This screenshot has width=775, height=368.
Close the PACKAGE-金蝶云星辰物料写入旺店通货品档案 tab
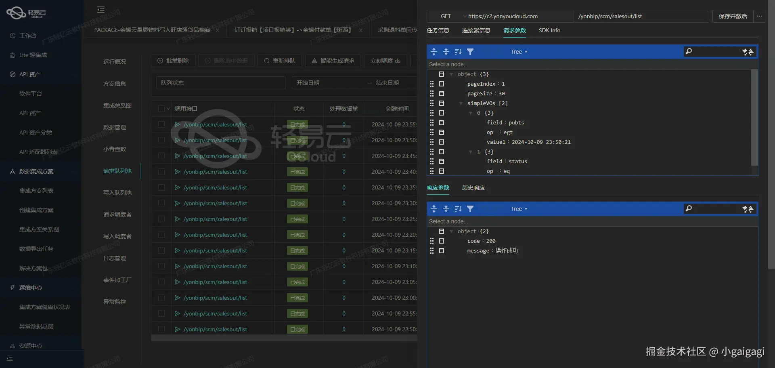point(218,30)
